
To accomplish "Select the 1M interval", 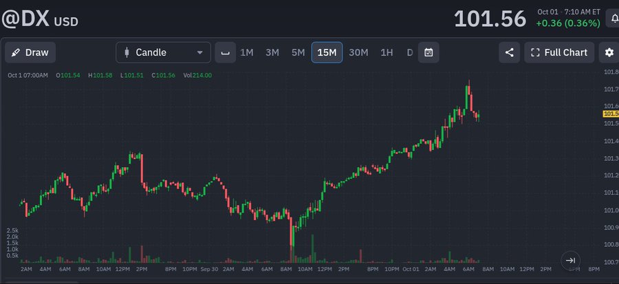I will 247,52.
